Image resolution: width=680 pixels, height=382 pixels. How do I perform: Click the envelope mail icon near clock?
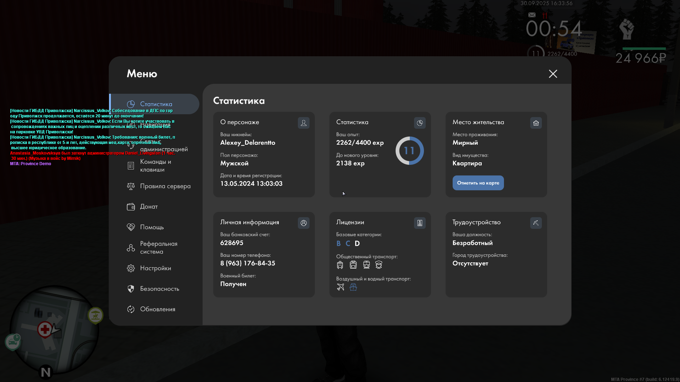[532, 15]
